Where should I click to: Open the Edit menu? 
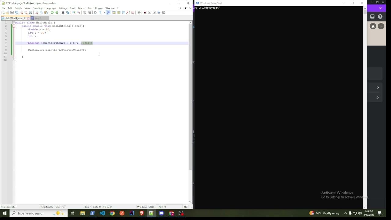[10, 8]
